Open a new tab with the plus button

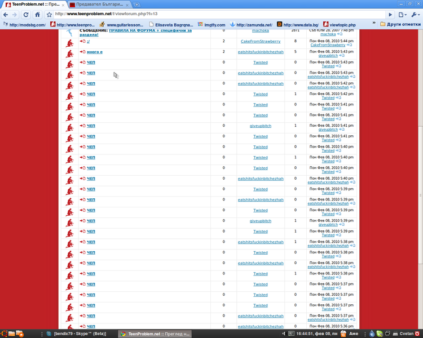137,5
